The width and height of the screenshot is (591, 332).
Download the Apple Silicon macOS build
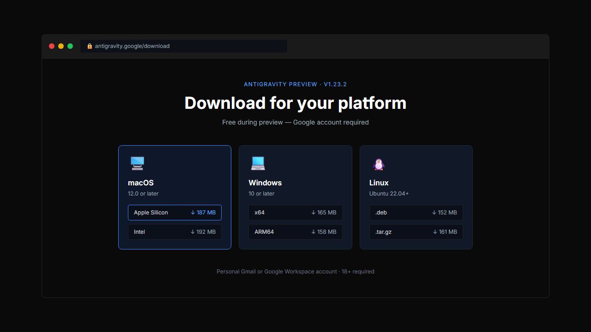click(x=175, y=213)
